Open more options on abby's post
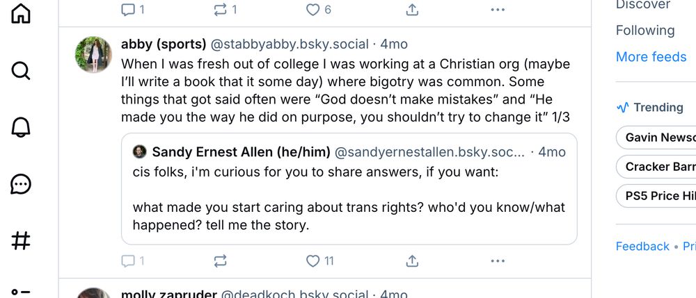Image resolution: width=696 pixels, height=298 pixels. (497, 261)
